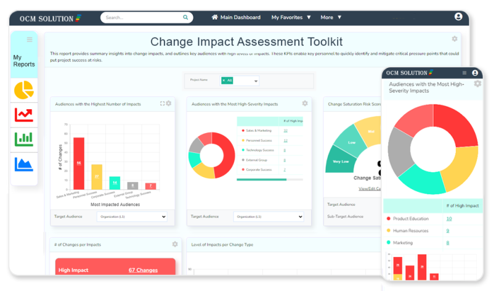Open Target Audience dropdown under bar chart
The height and width of the screenshot is (291, 499).
(132, 216)
